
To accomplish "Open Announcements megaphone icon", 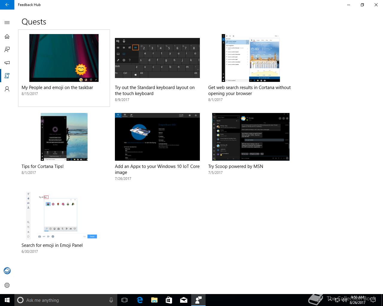I will click(7, 63).
